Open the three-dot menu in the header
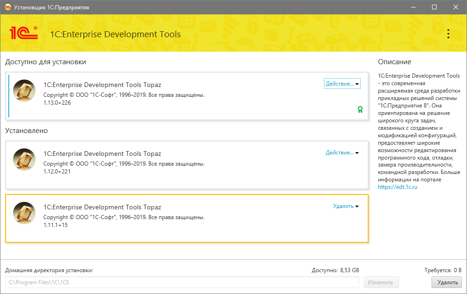 click(448, 34)
